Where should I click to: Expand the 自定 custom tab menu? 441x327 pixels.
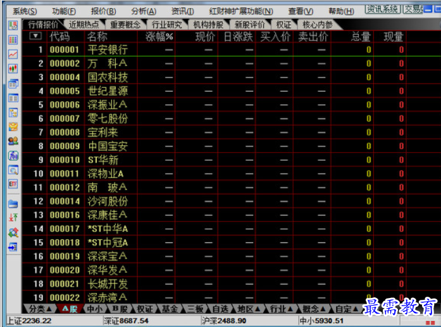coord(346,309)
